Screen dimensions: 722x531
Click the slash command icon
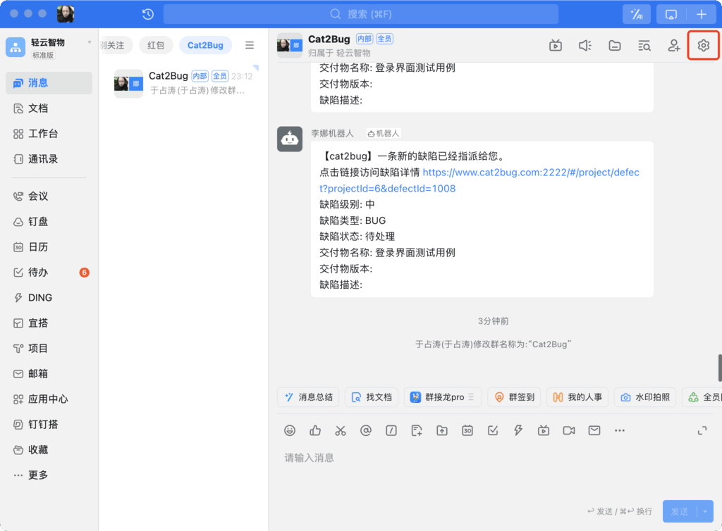(391, 430)
